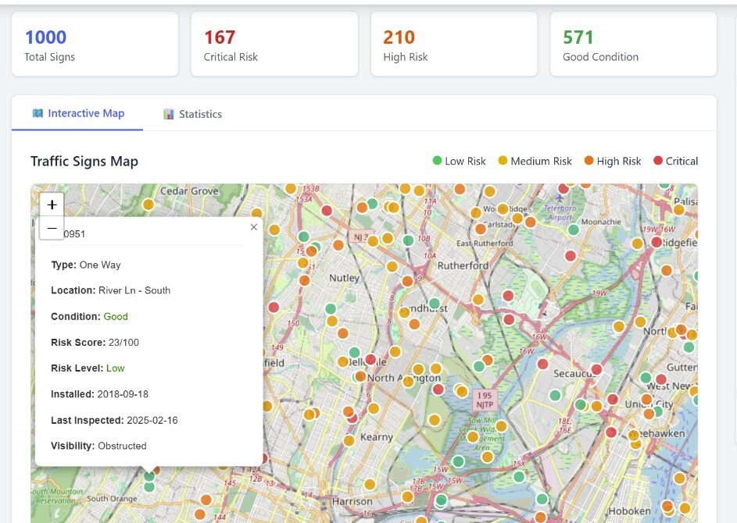Switch to the Statistics tab
The height and width of the screenshot is (523, 737).
point(192,114)
